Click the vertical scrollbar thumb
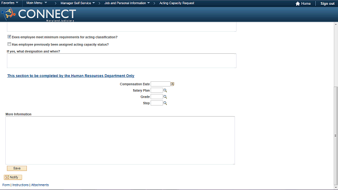The image size is (338, 190). click(x=336, y=136)
